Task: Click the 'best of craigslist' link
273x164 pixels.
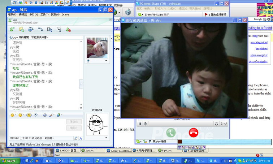Action: 258,61
